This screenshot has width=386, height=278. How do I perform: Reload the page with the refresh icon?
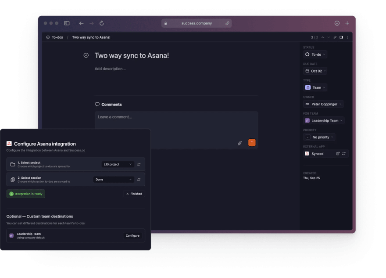click(102, 23)
